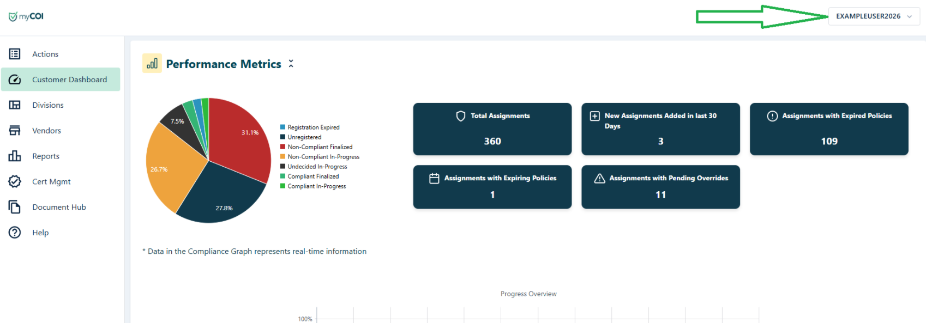Open the Total Assignments card
Screen dimensions: 926x323
pyautogui.click(x=492, y=129)
